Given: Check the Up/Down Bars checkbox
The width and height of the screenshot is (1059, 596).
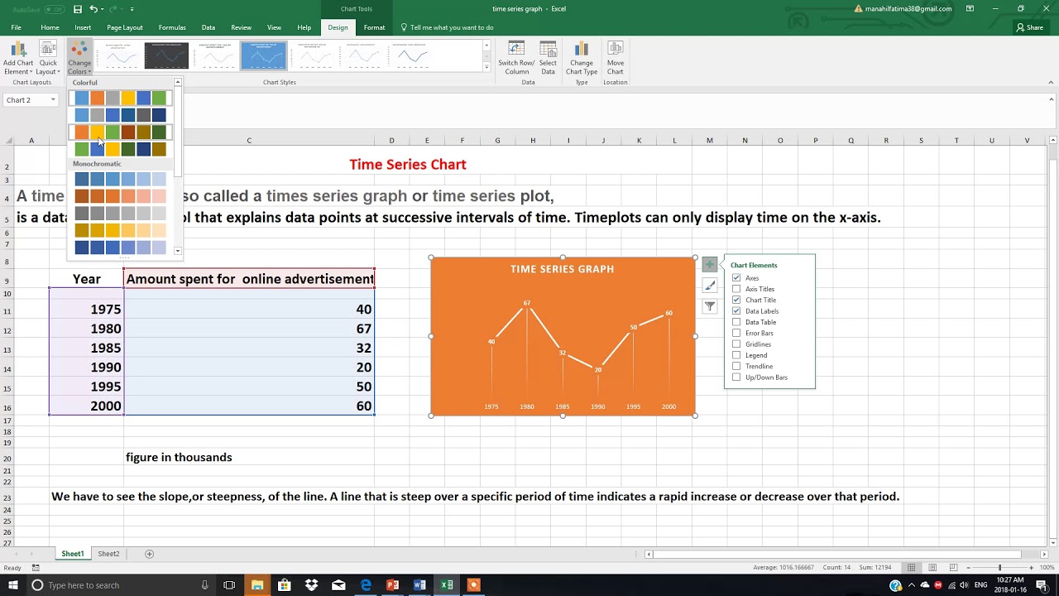Looking at the screenshot, I should coord(736,377).
